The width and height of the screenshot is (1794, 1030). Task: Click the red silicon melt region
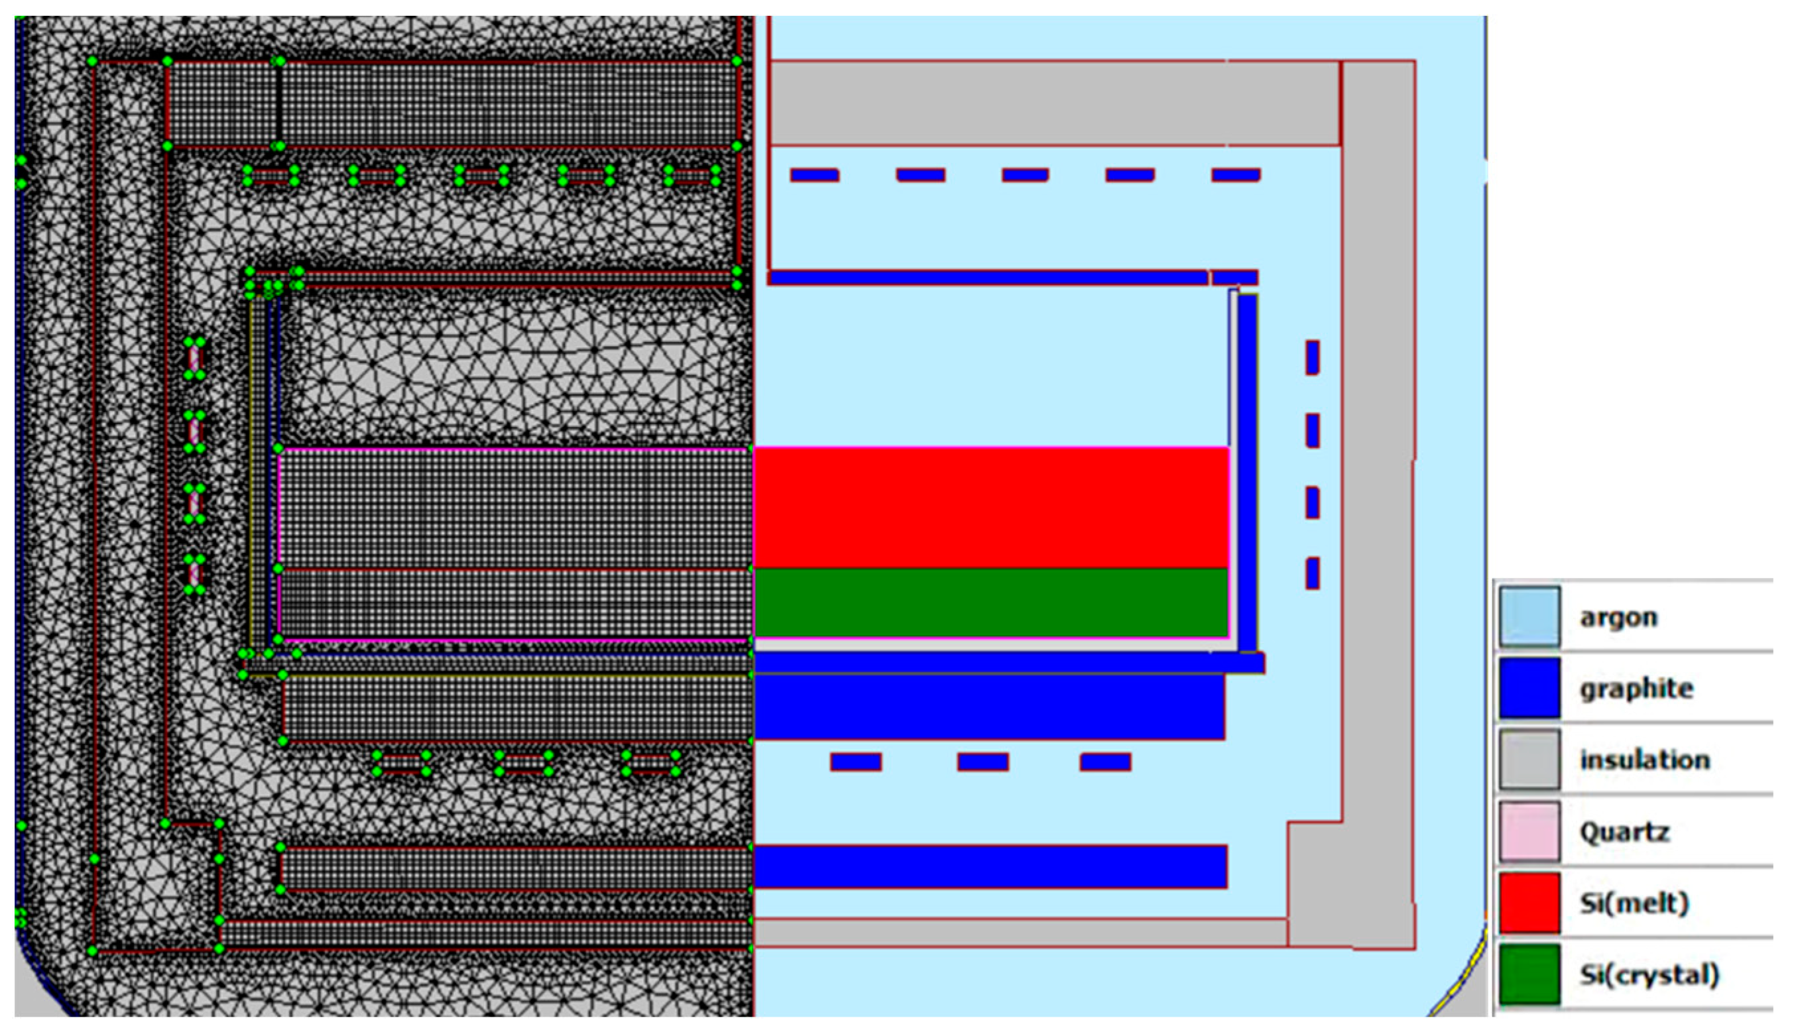coord(990,506)
